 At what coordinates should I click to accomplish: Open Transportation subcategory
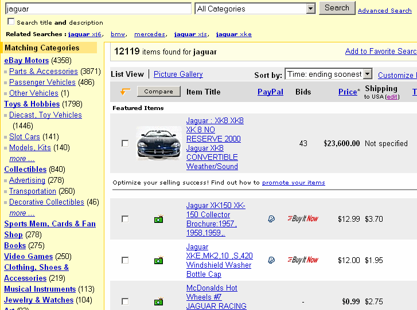click(x=33, y=191)
